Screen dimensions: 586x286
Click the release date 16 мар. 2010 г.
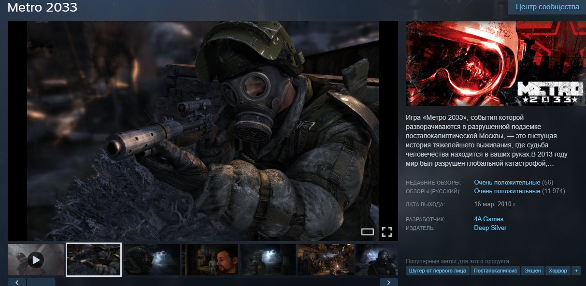pos(495,204)
